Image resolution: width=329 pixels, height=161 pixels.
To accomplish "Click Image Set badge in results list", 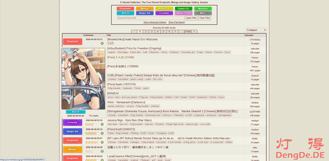I will click(x=73, y=131).
